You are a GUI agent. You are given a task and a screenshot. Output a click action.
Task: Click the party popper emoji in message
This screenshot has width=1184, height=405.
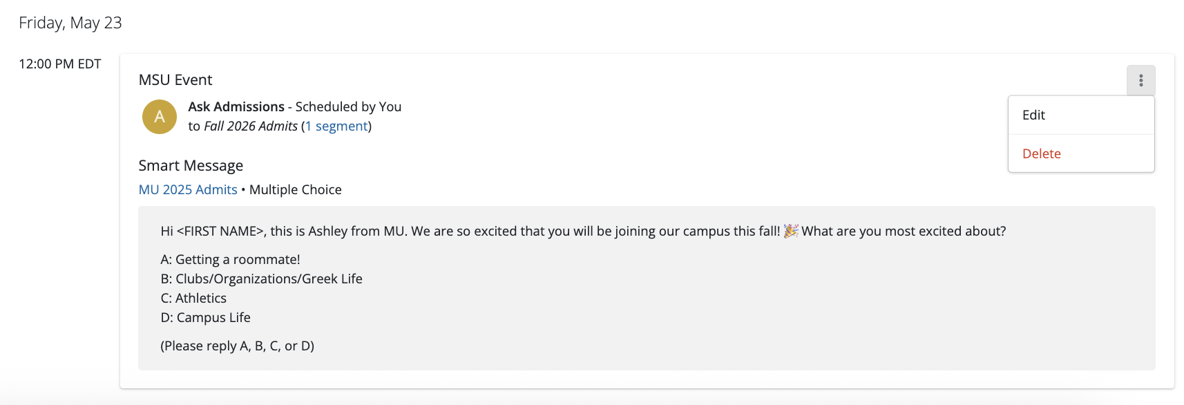790,231
